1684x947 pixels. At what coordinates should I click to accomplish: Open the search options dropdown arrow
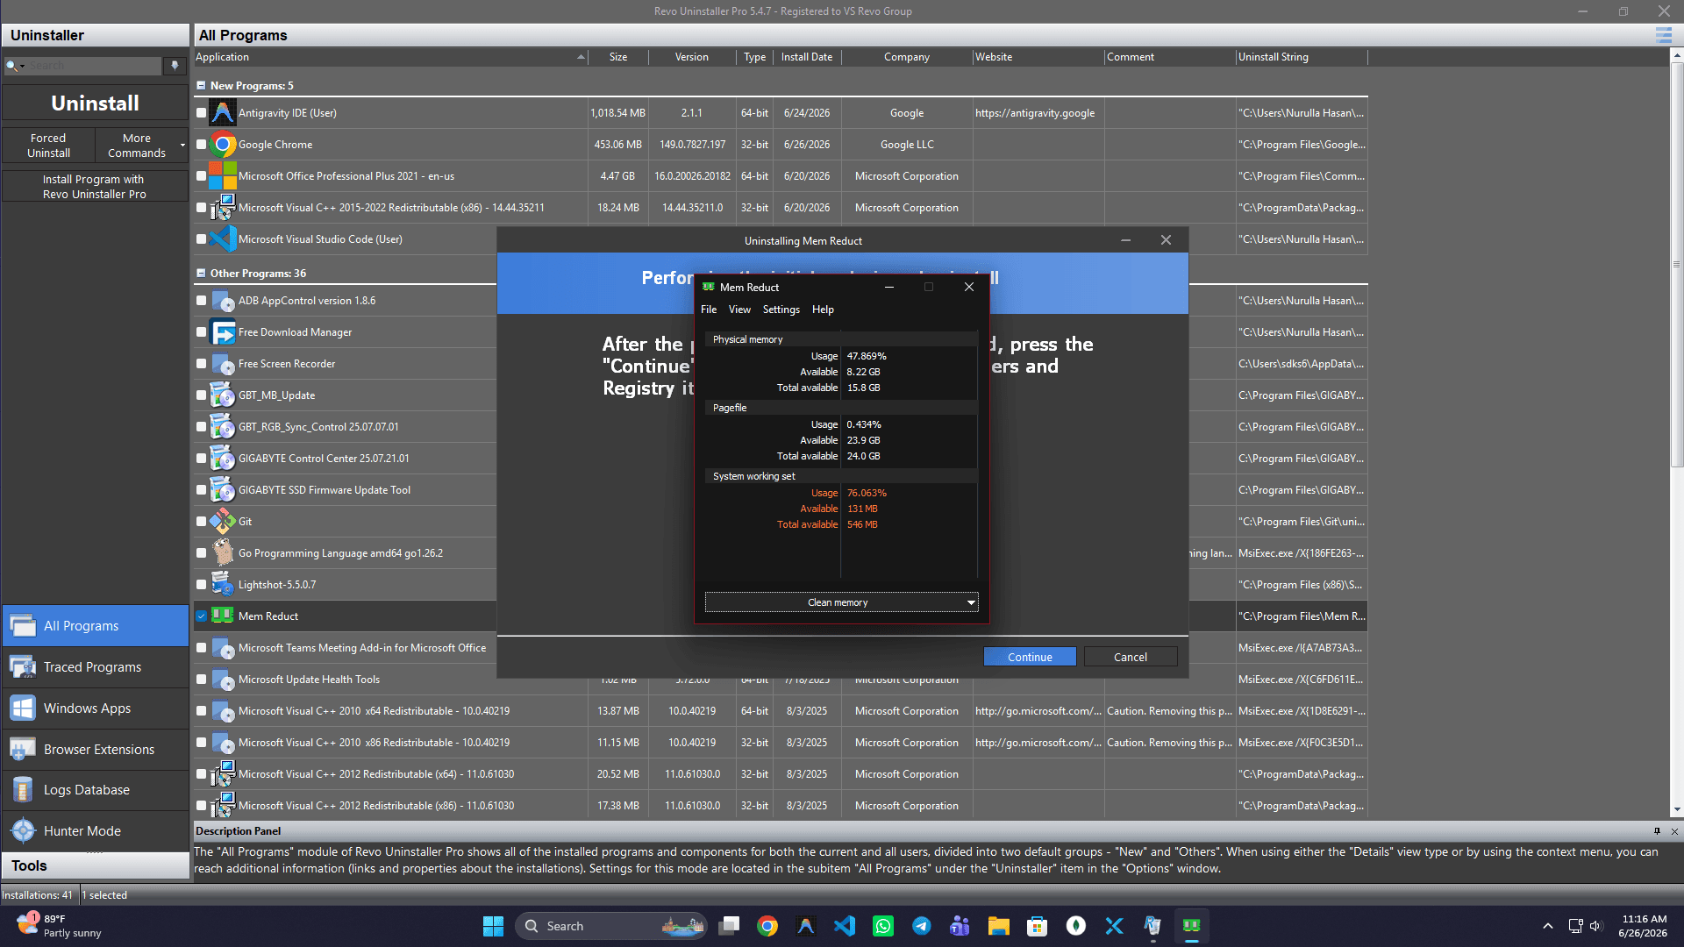coord(23,66)
